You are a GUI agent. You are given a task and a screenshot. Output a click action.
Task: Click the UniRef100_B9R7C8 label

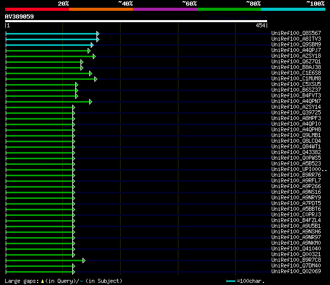pos(296,260)
